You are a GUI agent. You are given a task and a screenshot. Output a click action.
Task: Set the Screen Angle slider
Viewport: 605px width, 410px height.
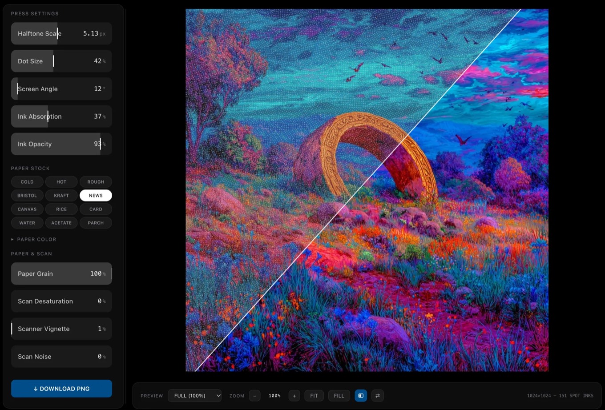click(x=61, y=88)
